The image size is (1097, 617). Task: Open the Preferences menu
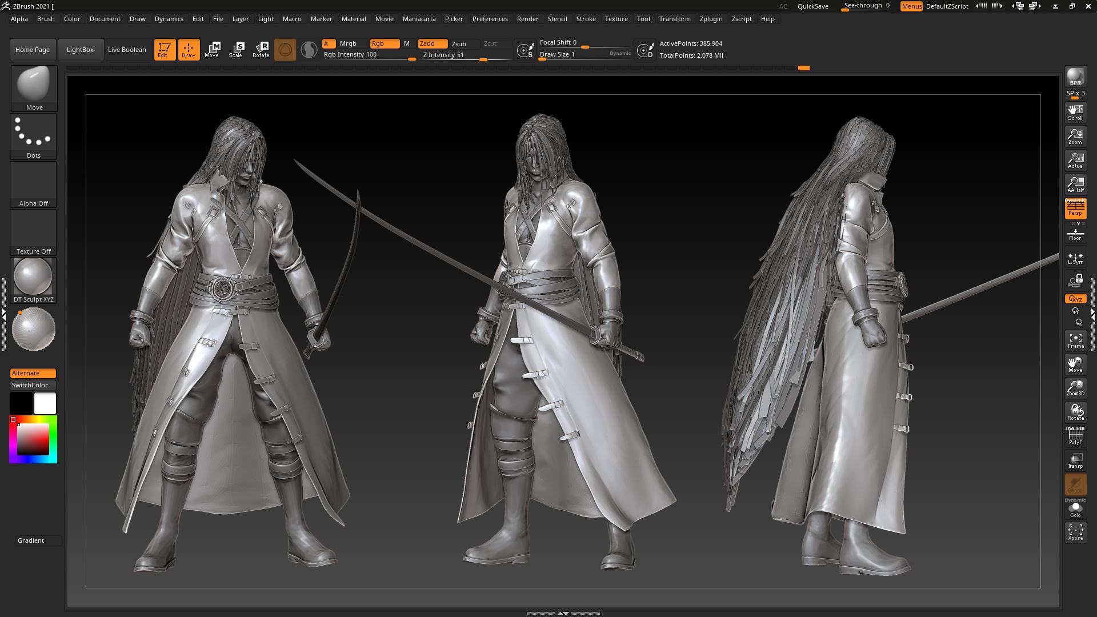pos(490,19)
